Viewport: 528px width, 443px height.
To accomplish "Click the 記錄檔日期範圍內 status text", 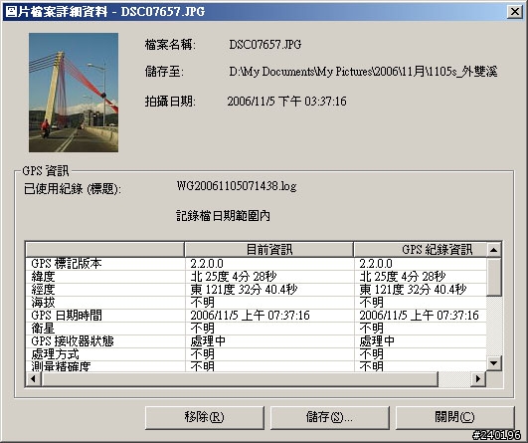I will coord(224,216).
